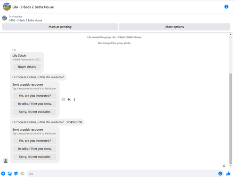Screen dimensions: 235x179
Task: Click the seen-by avatar indicator
Action: pos(224,165)
